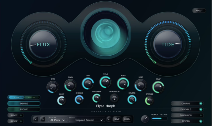Screen dimensions: 212x126
Task: Favorite the preset with the star icon
Action: pyautogui.click(x=109, y=119)
